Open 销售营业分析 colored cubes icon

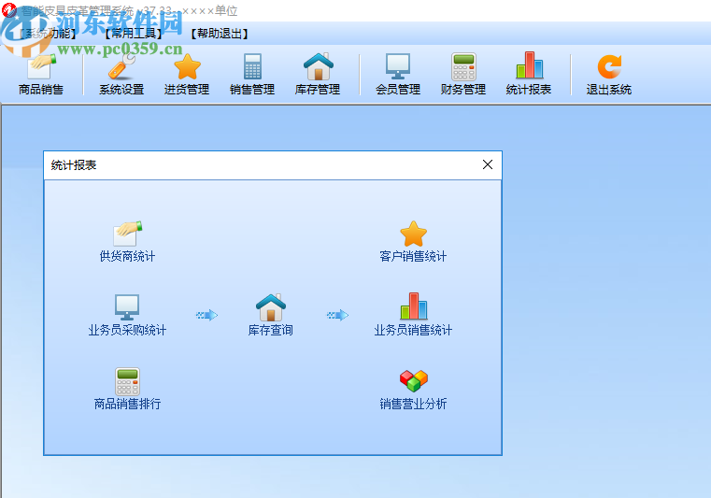click(414, 381)
